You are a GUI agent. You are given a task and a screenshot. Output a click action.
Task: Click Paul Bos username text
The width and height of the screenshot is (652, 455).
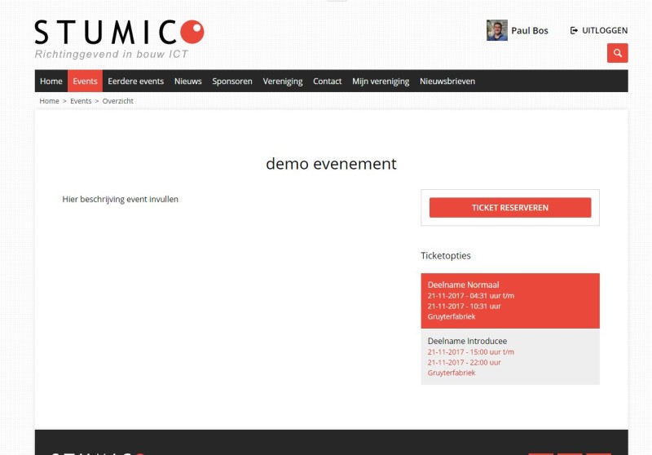point(530,31)
